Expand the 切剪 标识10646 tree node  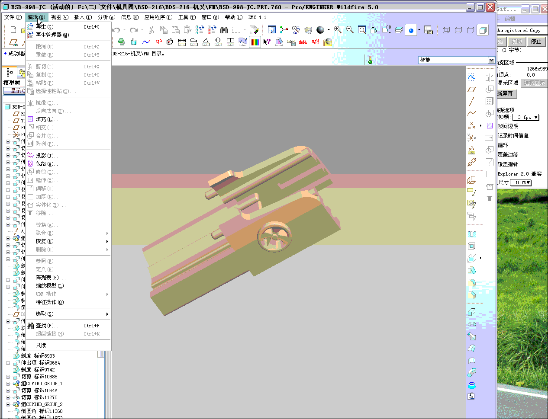8,390
